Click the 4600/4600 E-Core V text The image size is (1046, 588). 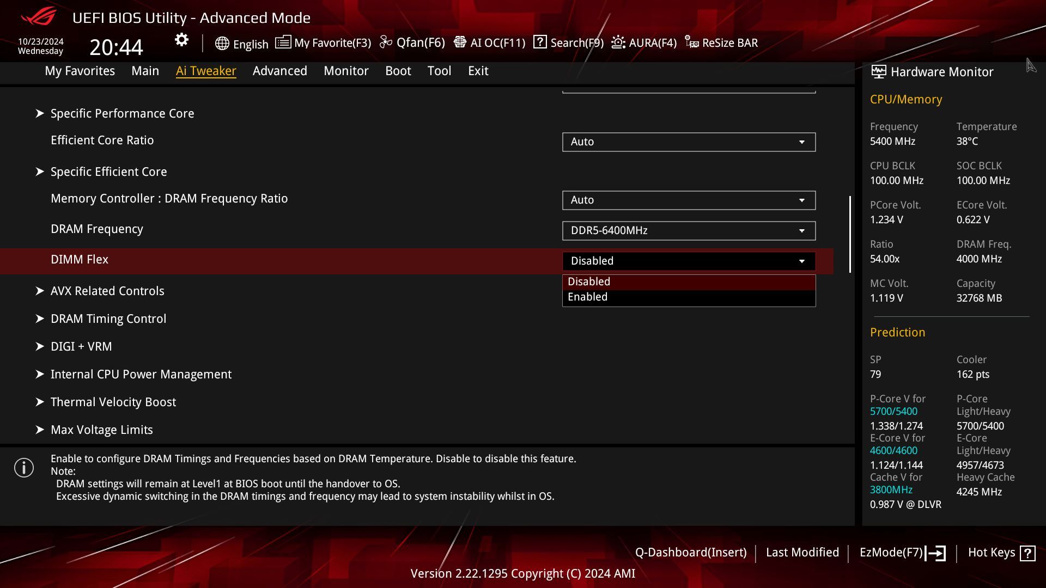point(893,450)
